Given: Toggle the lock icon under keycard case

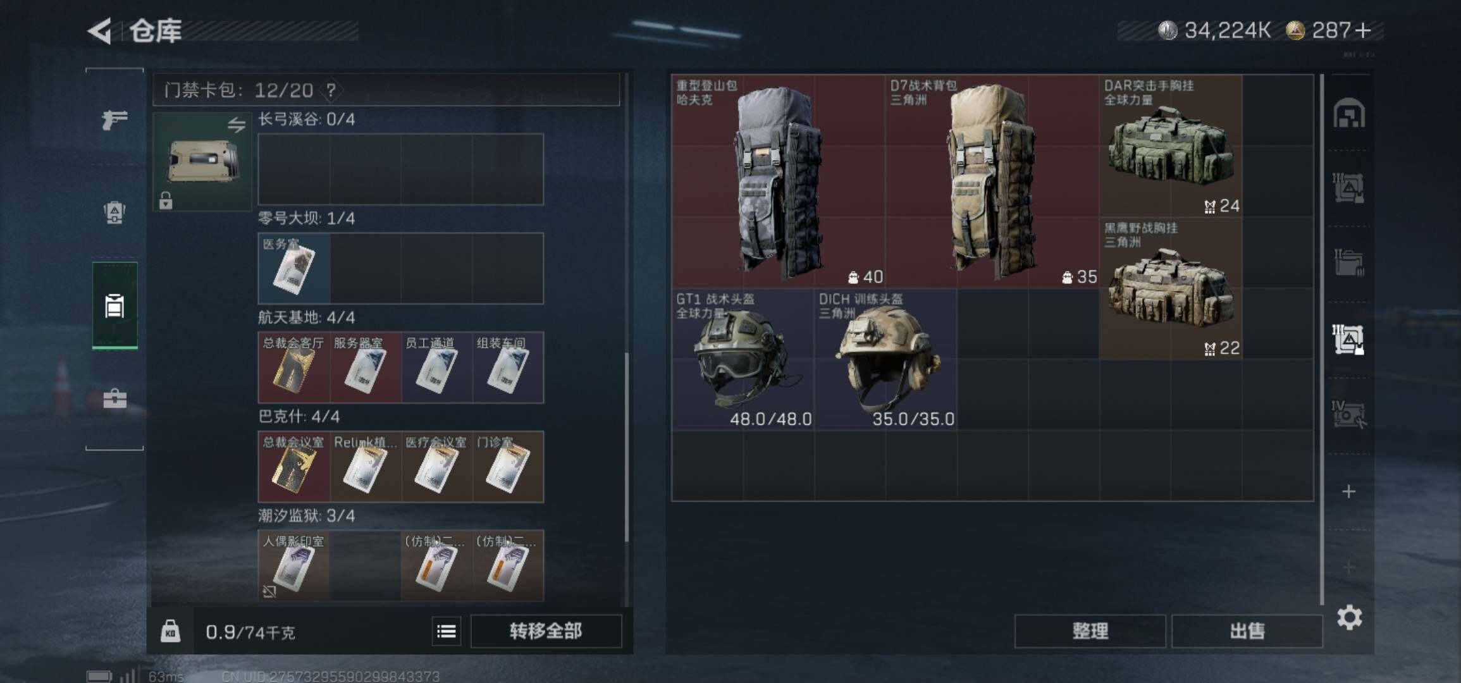Looking at the screenshot, I should point(166,200).
